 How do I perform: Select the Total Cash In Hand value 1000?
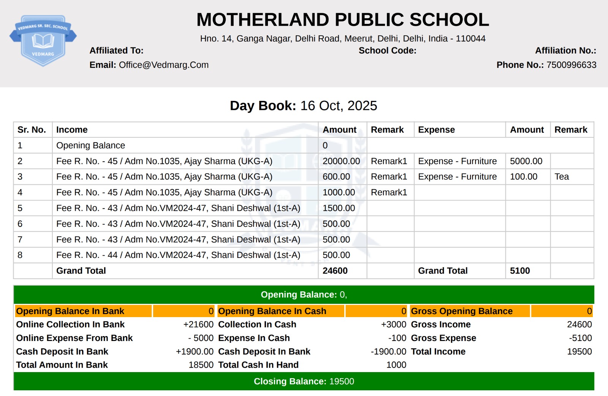[x=396, y=365]
